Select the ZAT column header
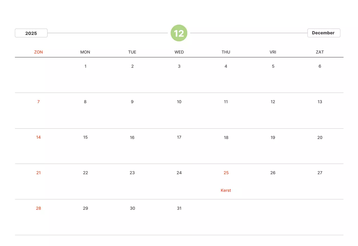The image size is (358, 246). click(x=320, y=52)
